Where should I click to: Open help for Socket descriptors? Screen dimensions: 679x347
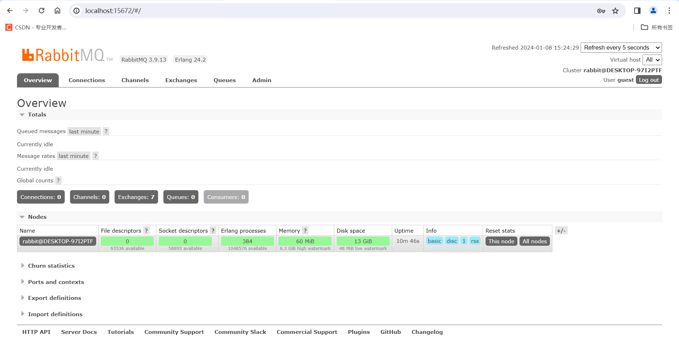213,231
